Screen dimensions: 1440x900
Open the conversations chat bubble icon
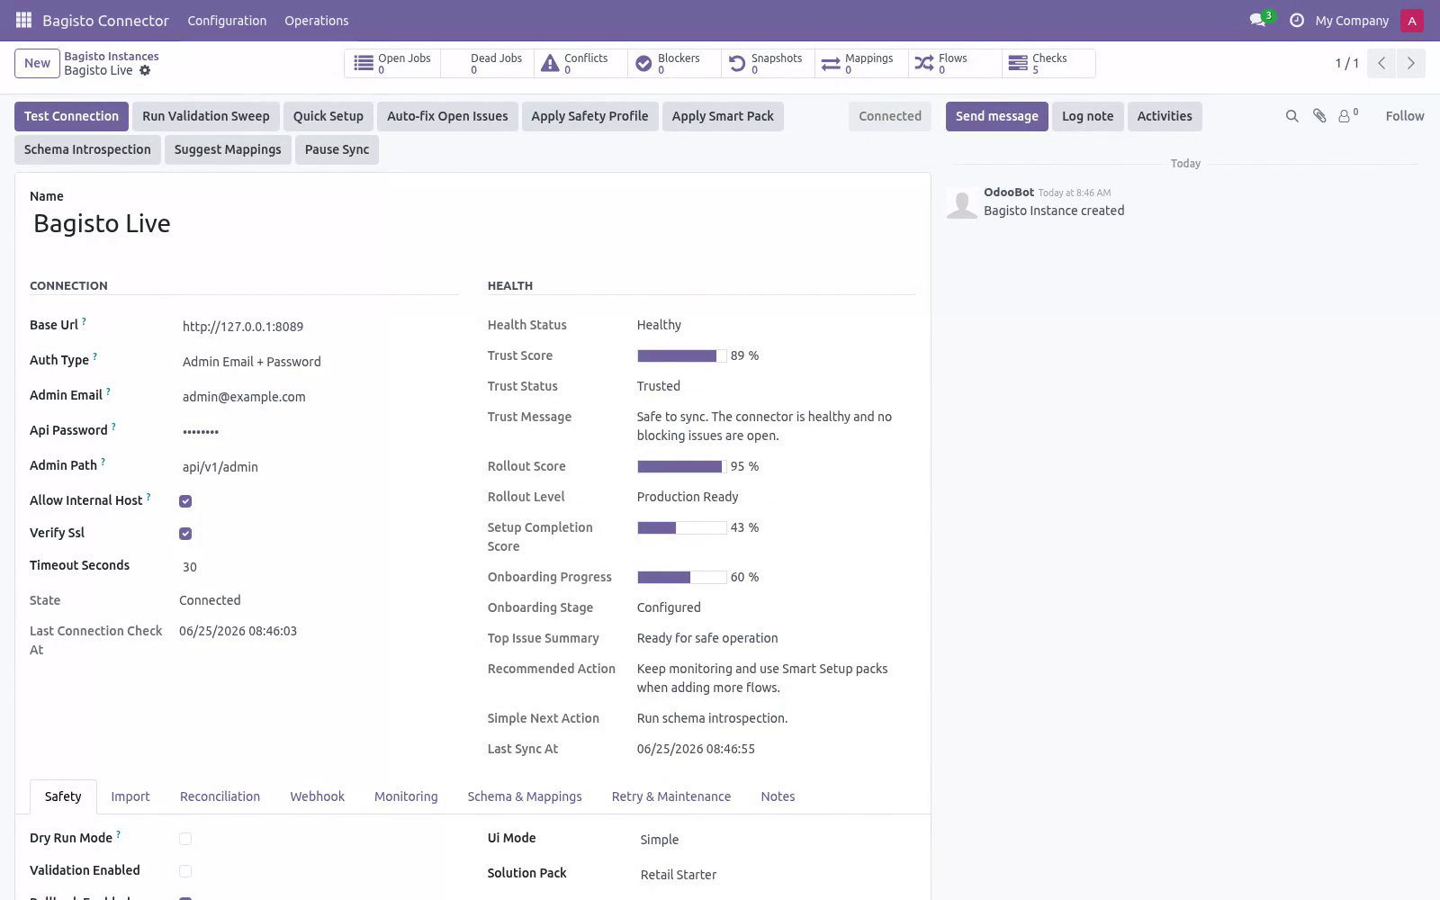tap(1257, 20)
